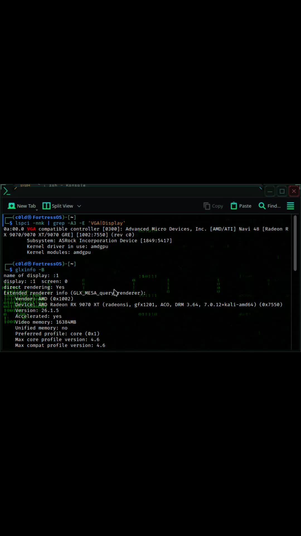Choose the Split View text label

click(62, 206)
